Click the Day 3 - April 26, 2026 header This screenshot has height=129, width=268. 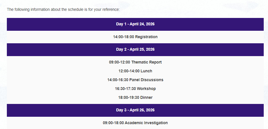pos(135,110)
